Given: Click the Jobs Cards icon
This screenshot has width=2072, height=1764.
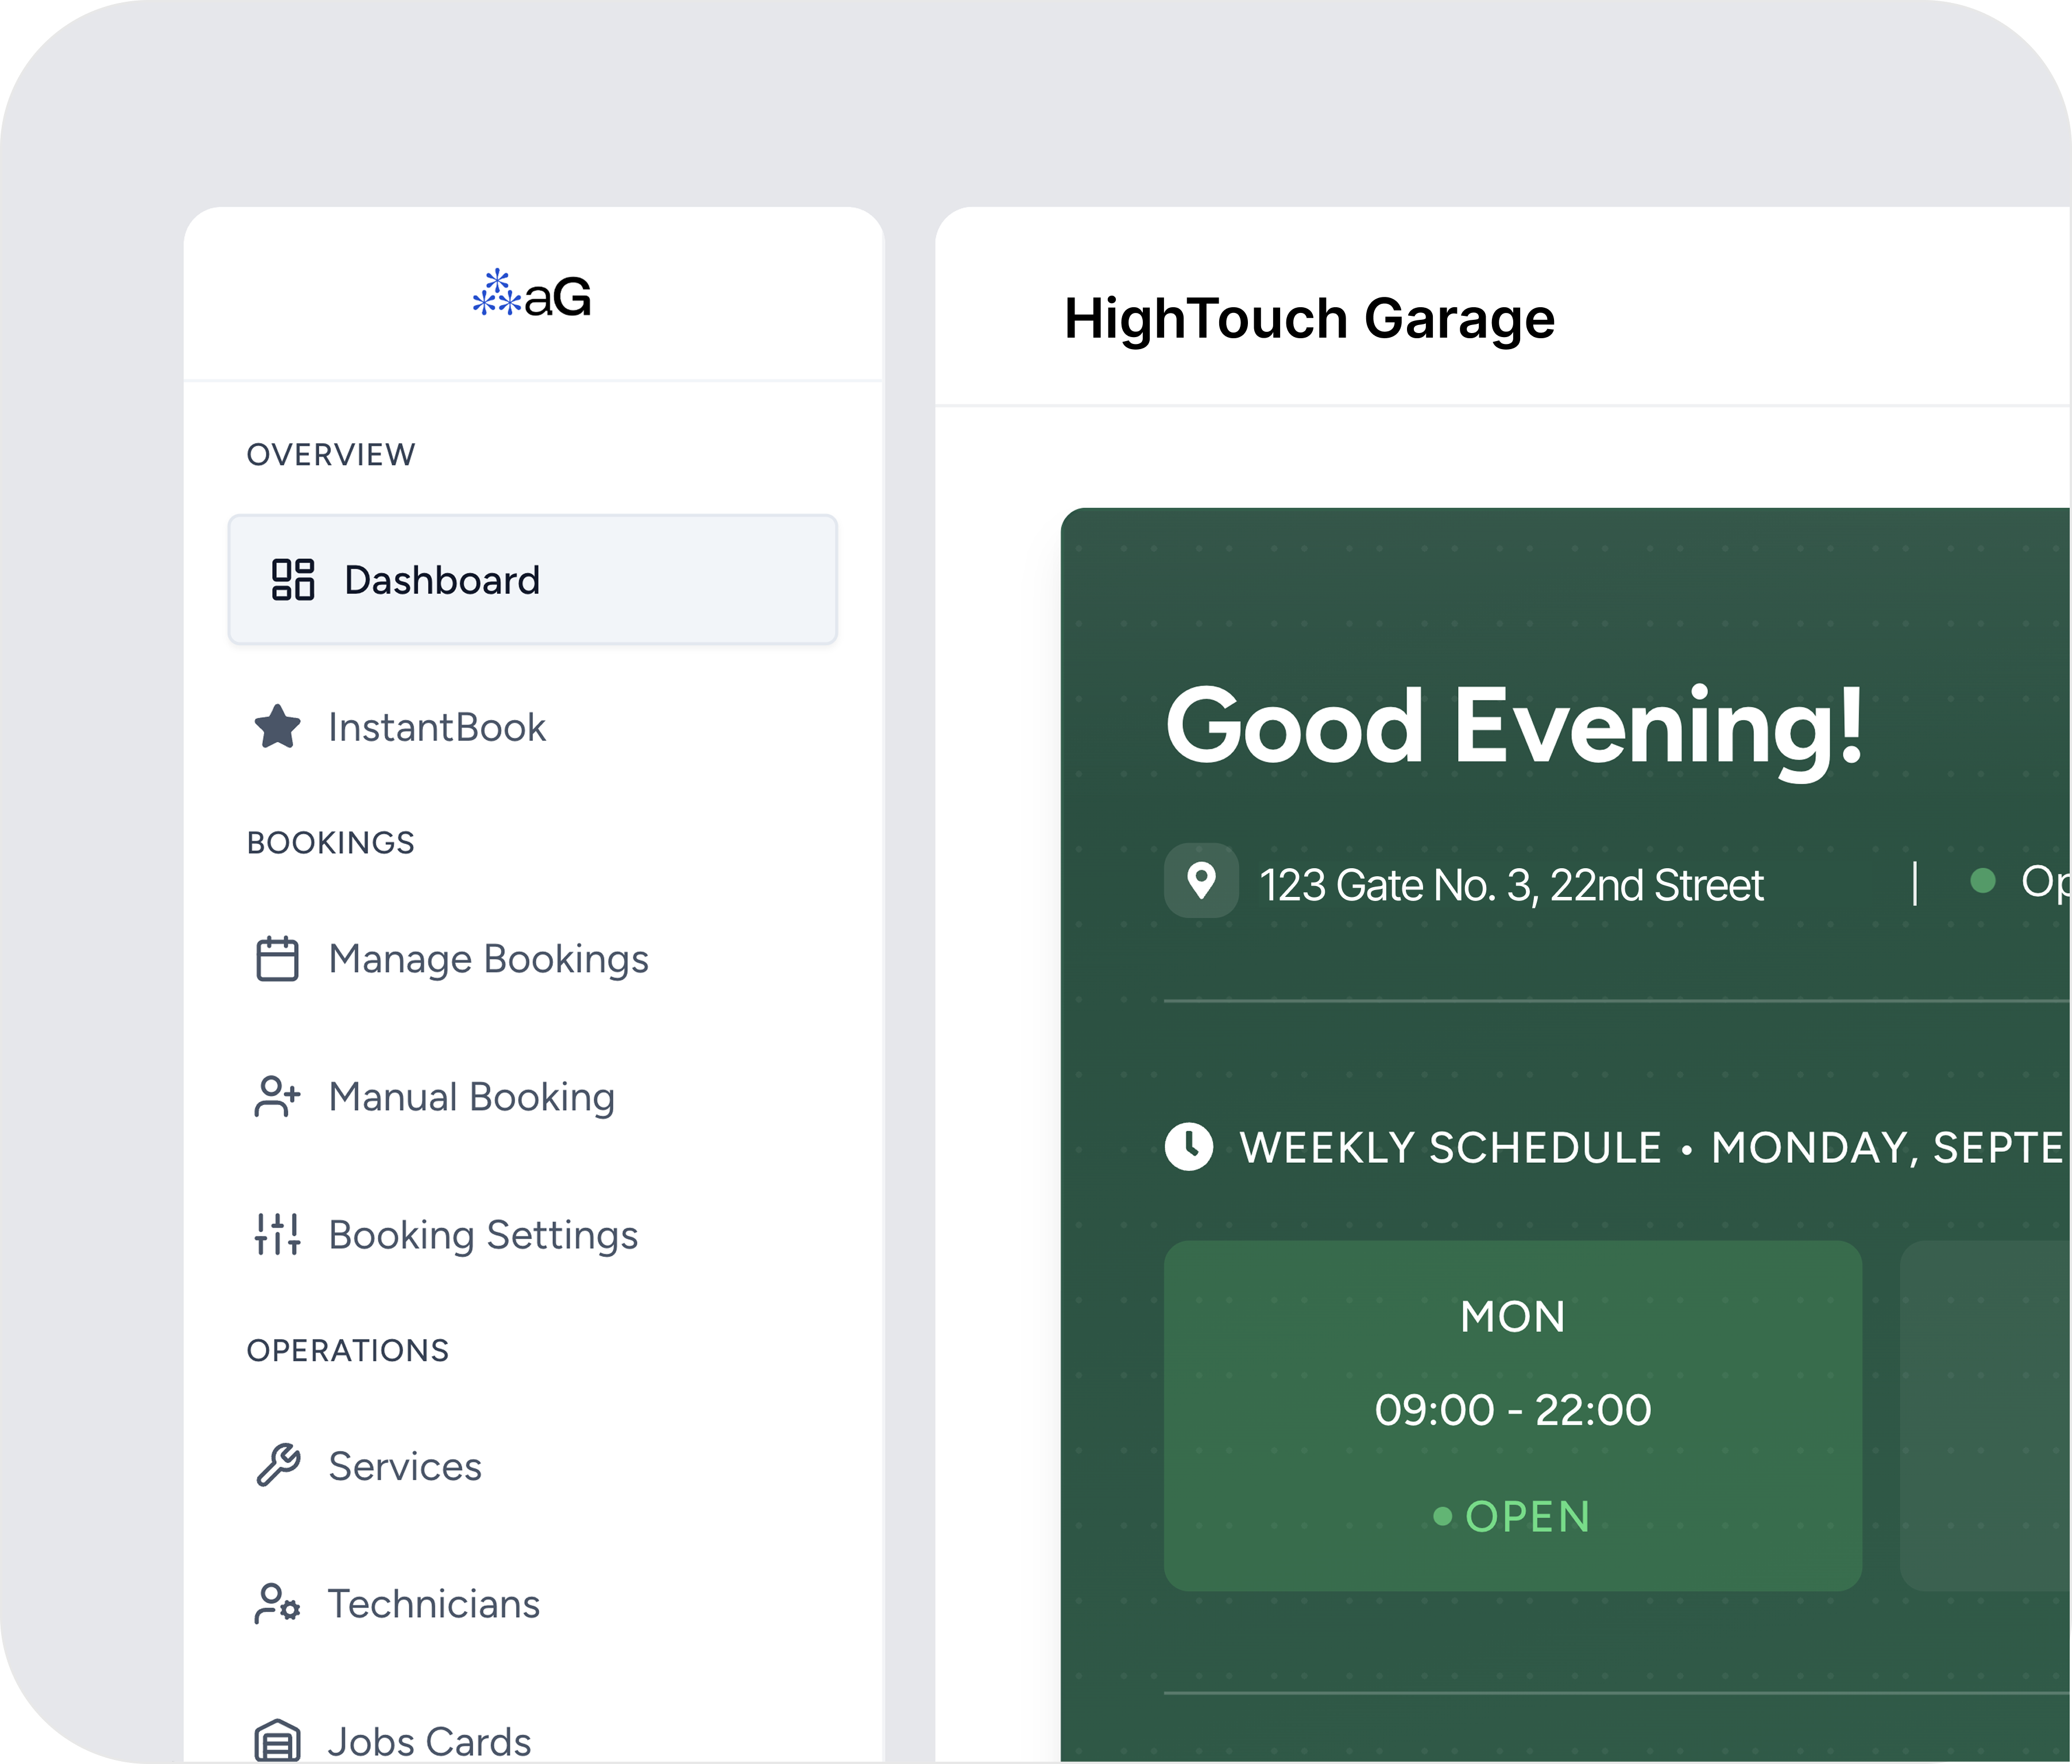Looking at the screenshot, I should (277, 1741).
